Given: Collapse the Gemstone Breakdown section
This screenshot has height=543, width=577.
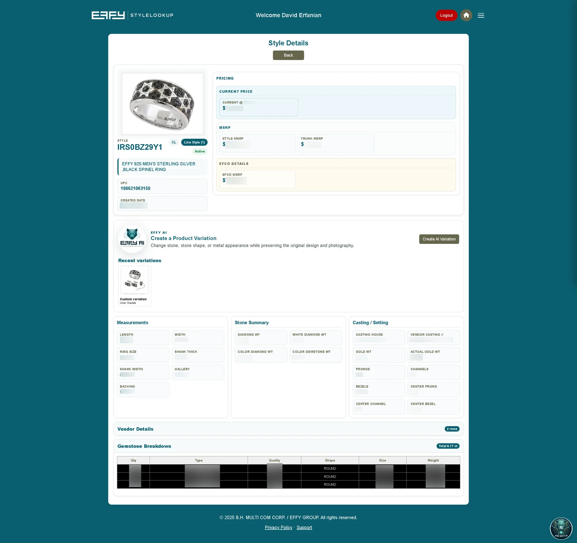Looking at the screenshot, I should pyautogui.click(x=288, y=446).
